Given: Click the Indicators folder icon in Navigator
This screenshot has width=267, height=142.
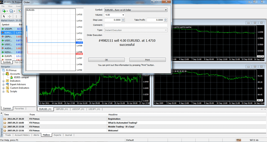Looking at the screenshot, I should tap(7, 81).
